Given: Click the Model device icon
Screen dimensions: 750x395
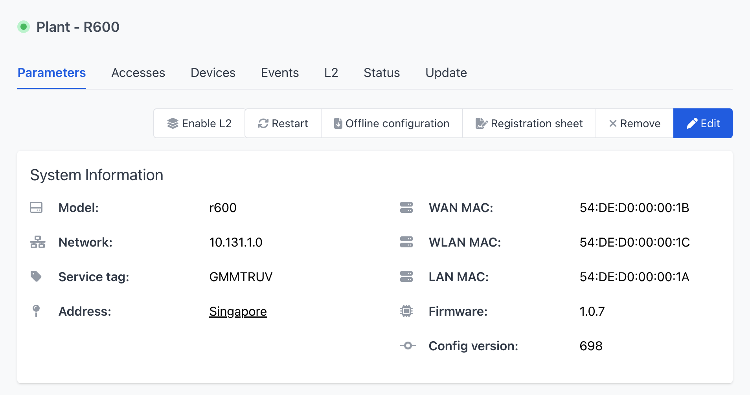Looking at the screenshot, I should (x=36, y=207).
